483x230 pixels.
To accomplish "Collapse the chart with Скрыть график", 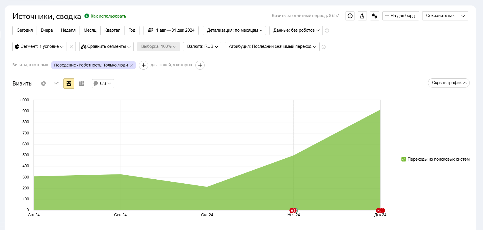I will pyautogui.click(x=449, y=83).
